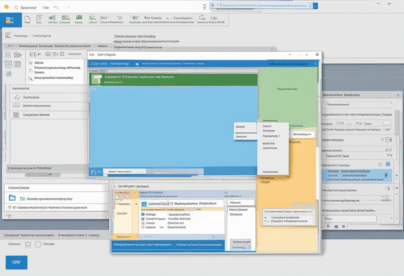Tick the last checkbox in bottom dialog list

click(x=143, y=227)
